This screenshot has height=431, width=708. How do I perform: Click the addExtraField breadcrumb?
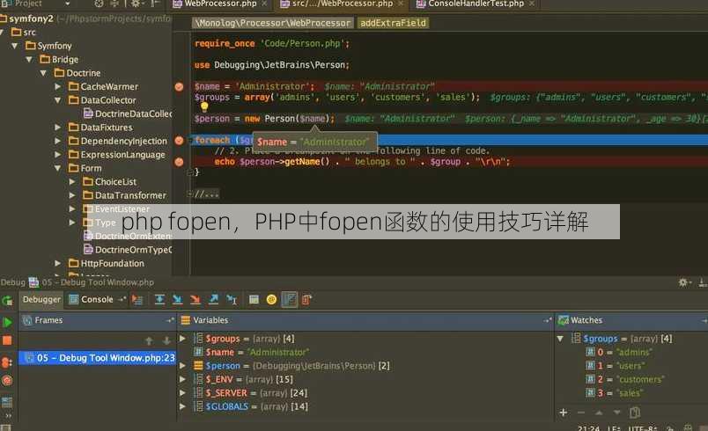point(393,23)
